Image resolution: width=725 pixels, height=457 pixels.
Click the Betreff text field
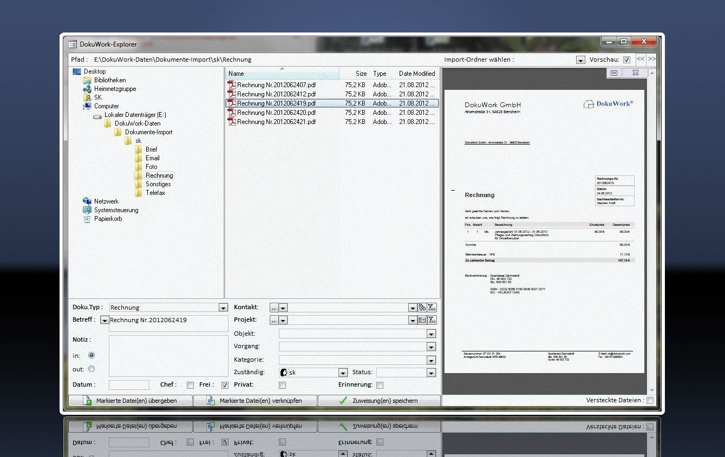pos(168,323)
